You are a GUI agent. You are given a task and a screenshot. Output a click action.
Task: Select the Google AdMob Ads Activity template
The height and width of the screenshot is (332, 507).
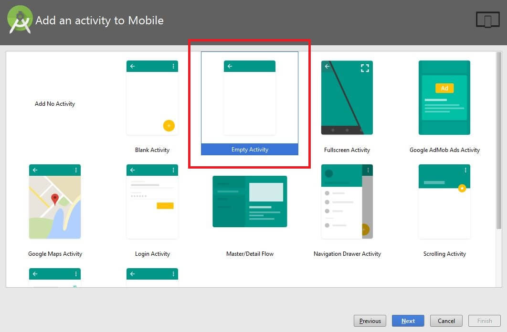click(444, 98)
